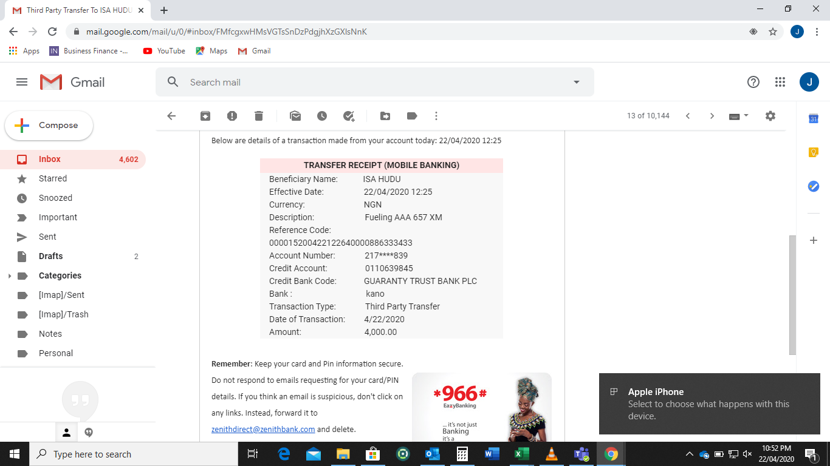Open Gmail main menu hamburger icon
Viewport: 830px width, 466px height.
point(22,82)
